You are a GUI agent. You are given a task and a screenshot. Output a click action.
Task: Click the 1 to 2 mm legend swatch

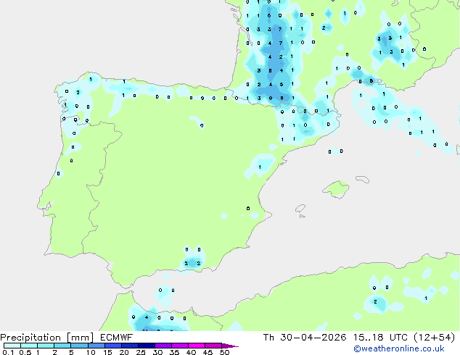click(x=46, y=346)
